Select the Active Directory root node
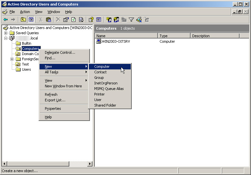The height and width of the screenshot is (175, 251). click(51, 28)
